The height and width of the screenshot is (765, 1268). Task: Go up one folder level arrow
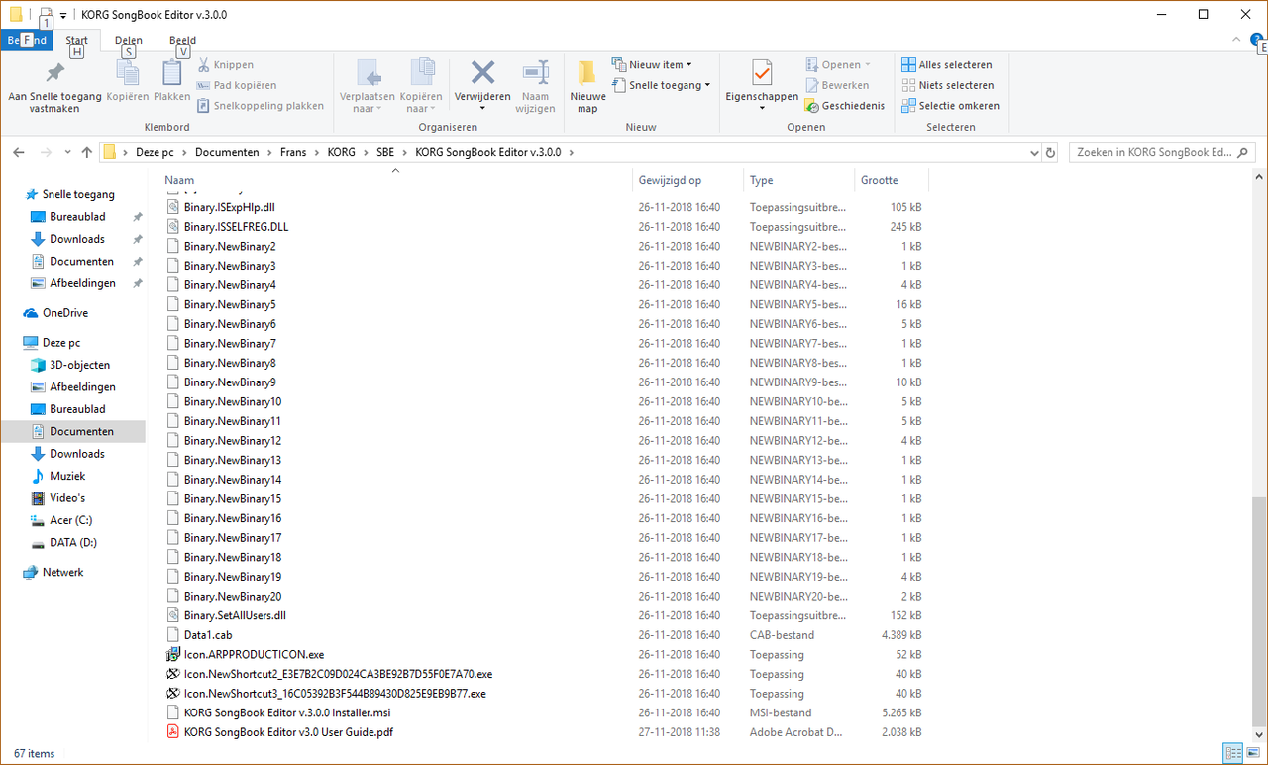click(87, 152)
